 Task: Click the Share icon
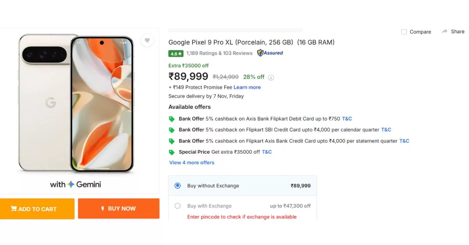[445, 32]
